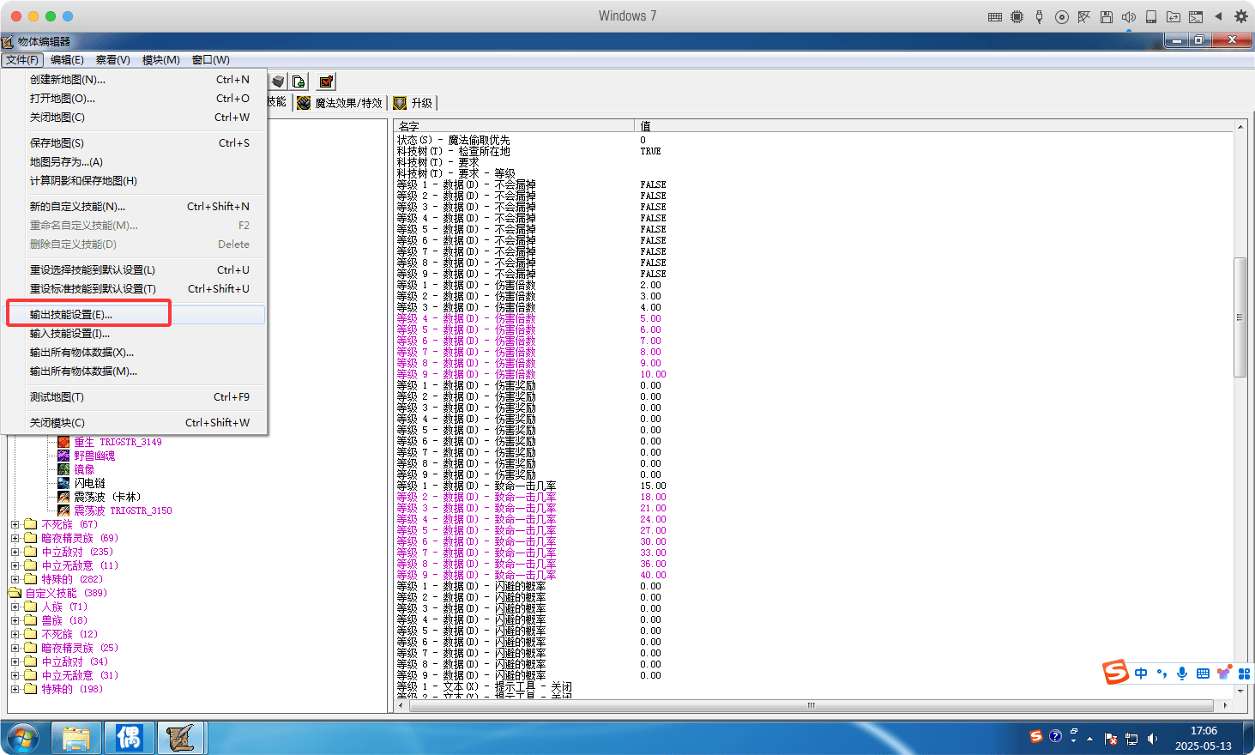Toggle 中/英 input mode on the Sogou bar
Viewport: 1255px width, 755px height.
click(x=1141, y=673)
